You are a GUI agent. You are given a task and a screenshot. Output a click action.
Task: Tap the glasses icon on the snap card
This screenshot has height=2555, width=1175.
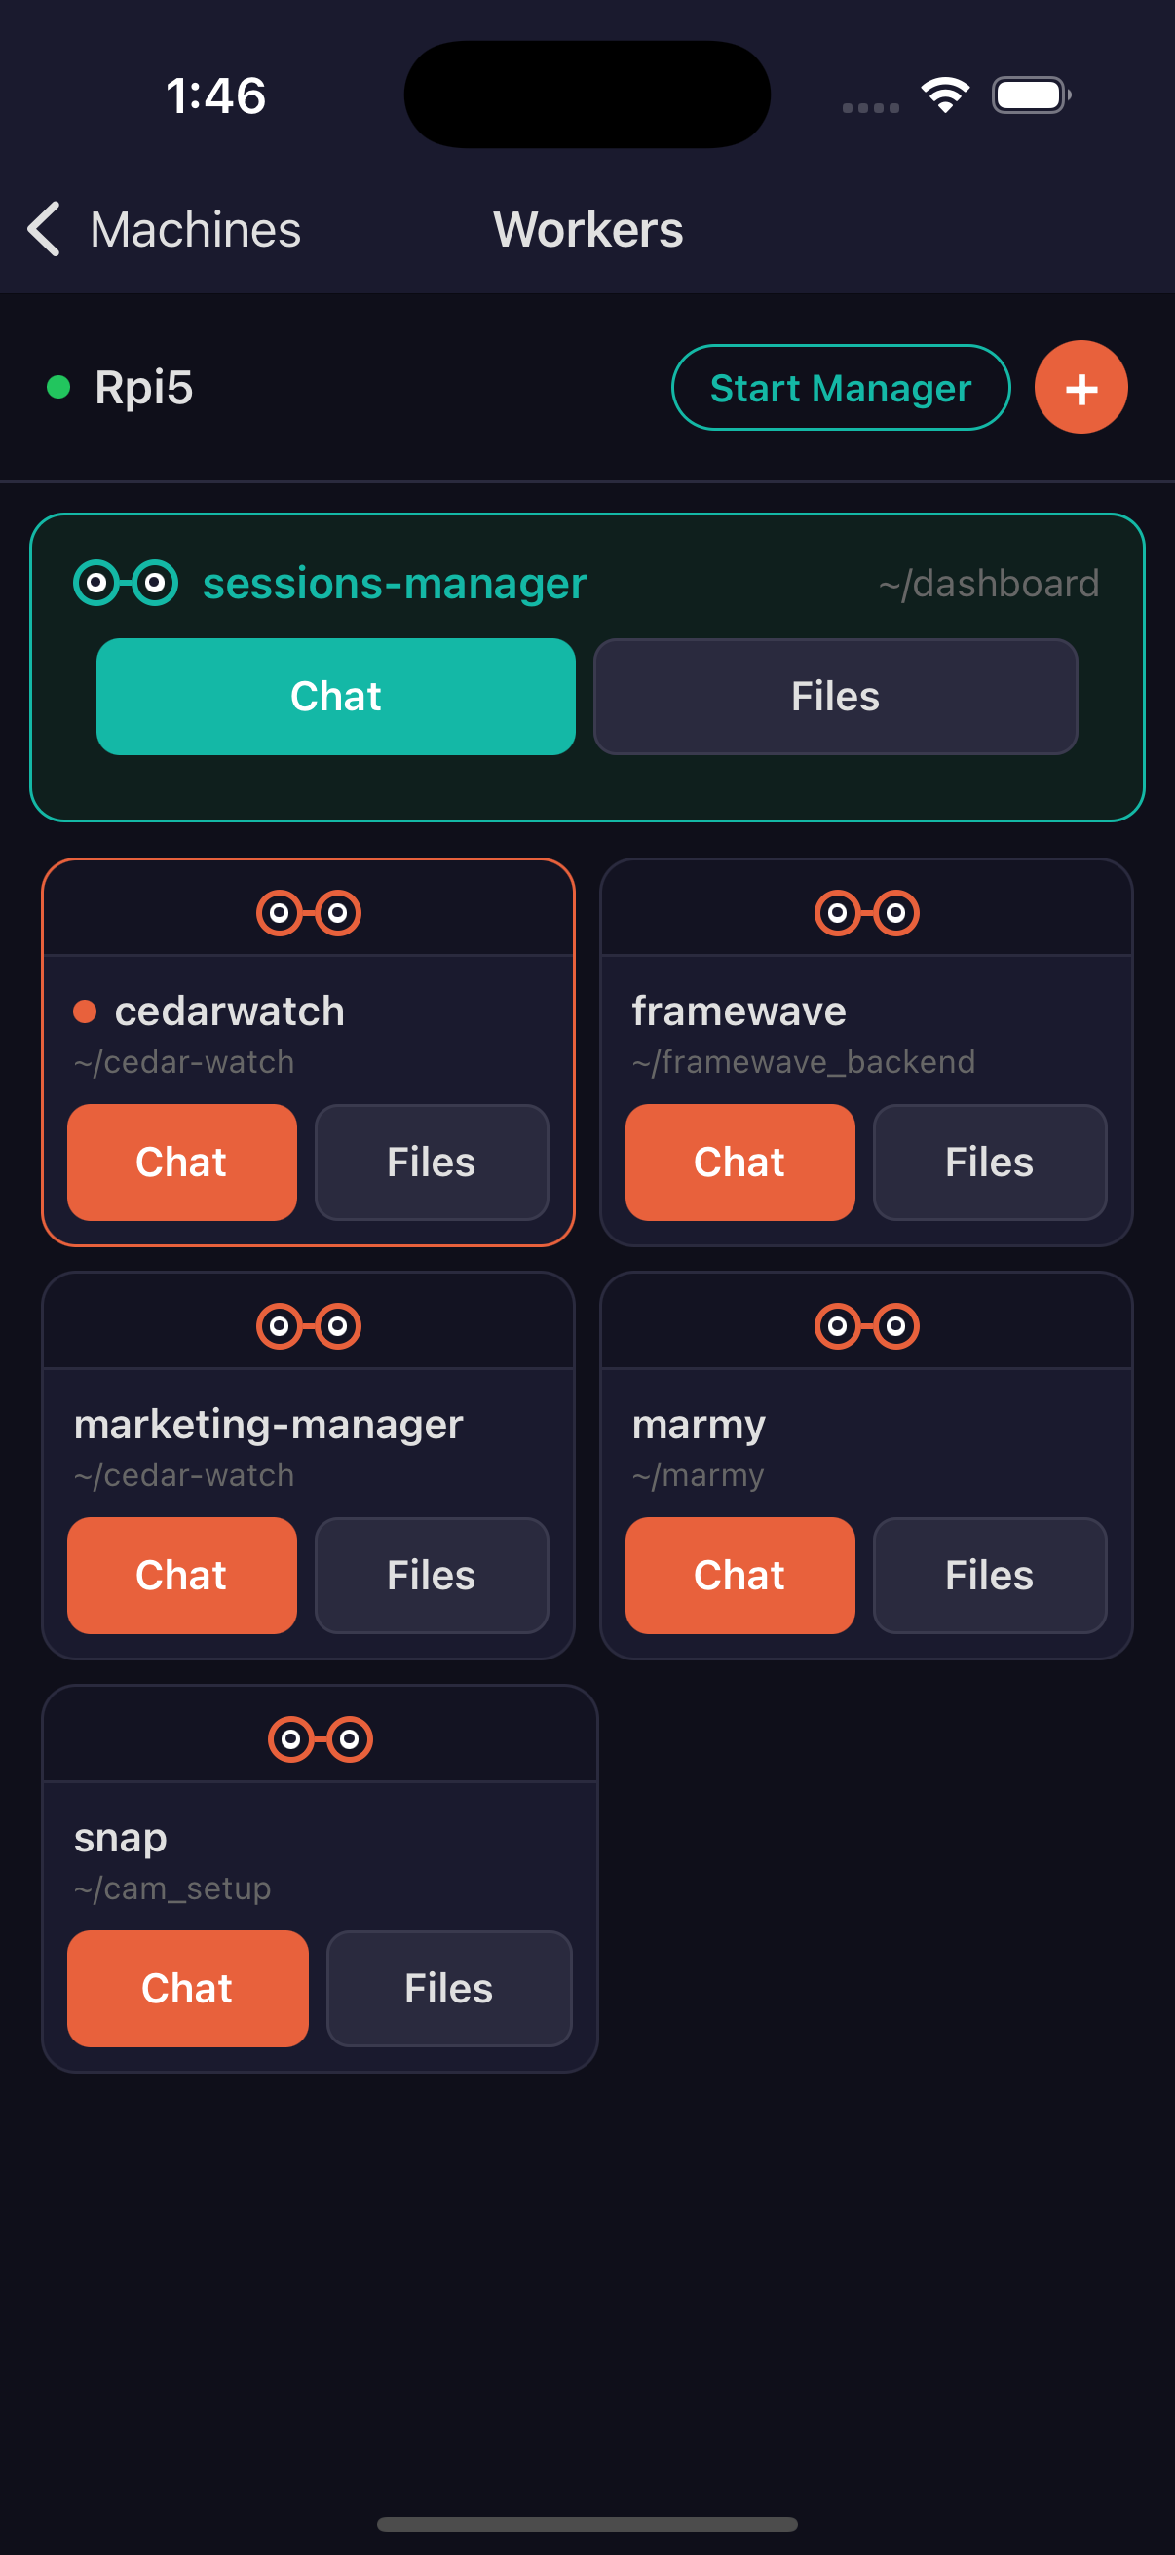click(321, 1738)
